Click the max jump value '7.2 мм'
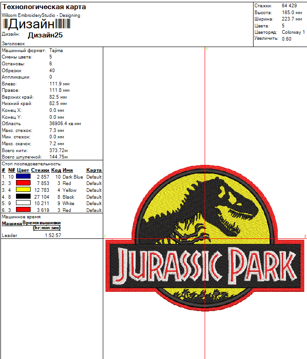The height and width of the screenshot is (359, 307). [x=57, y=144]
